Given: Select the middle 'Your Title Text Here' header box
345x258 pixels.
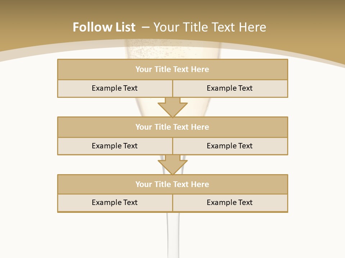Looking at the screenshot, I should click(172, 127).
